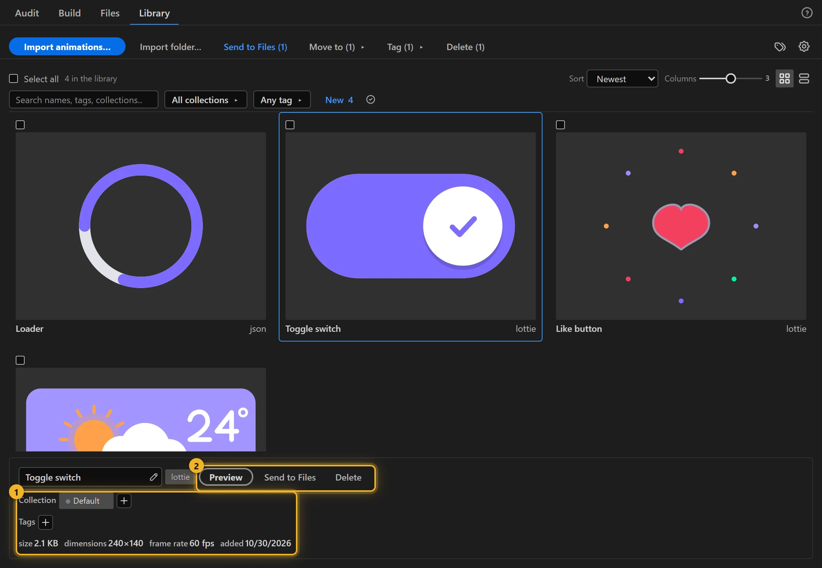
Task: Open the Sort Newest dropdown
Action: point(622,78)
